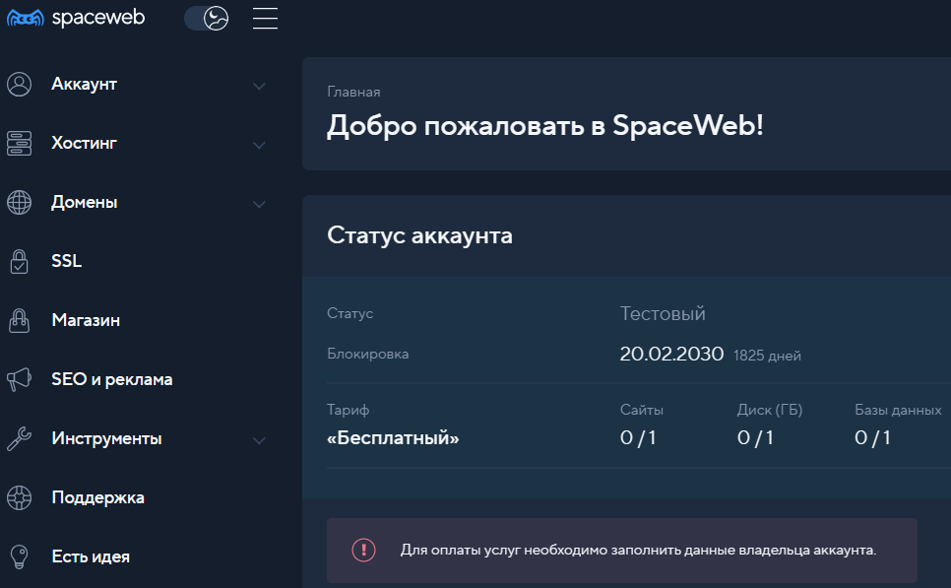Open the Домены globe icon
The image size is (951, 588).
point(19,202)
